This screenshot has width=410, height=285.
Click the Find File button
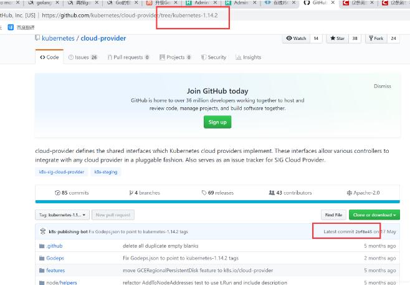(333, 215)
